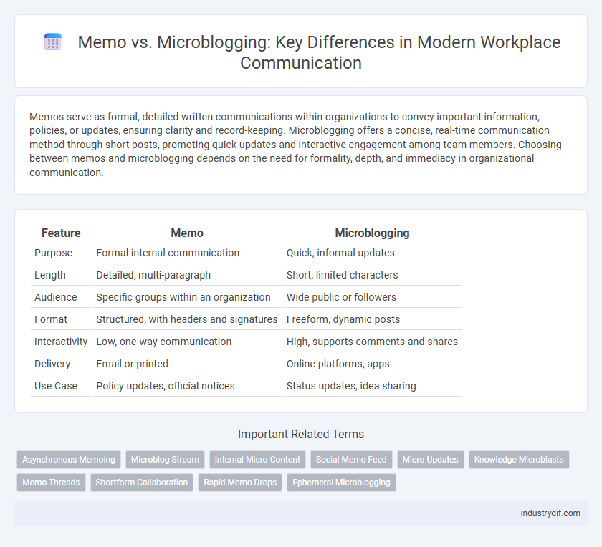602x547 pixels.
Task: Click the cell 'Short, limited characters'
Action: (372, 275)
